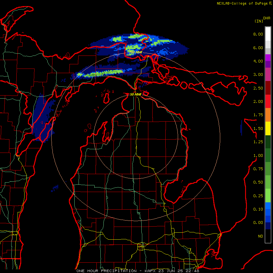Click the 1.00 legend value

(x=258, y=156)
